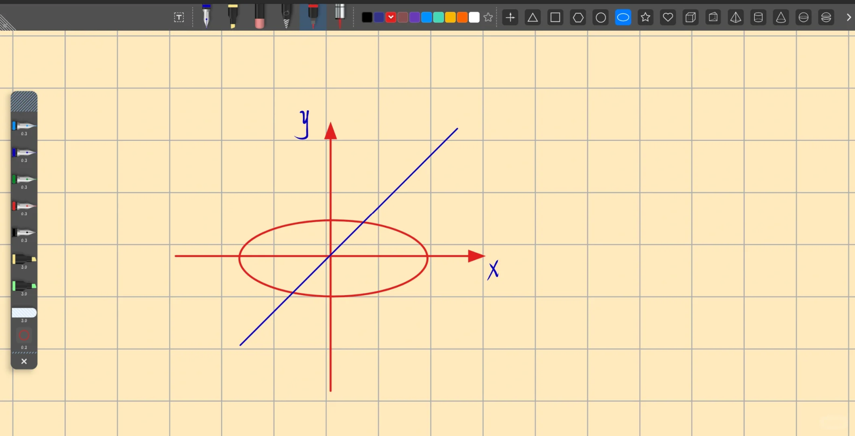The image size is (855, 436).
Task: Choose the cylinder shape tool
Action: tap(758, 17)
